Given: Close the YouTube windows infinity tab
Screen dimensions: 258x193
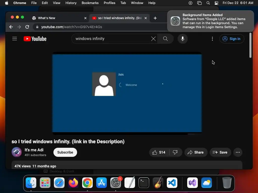Looking at the screenshot, I should pyautogui.click(x=146, y=18).
